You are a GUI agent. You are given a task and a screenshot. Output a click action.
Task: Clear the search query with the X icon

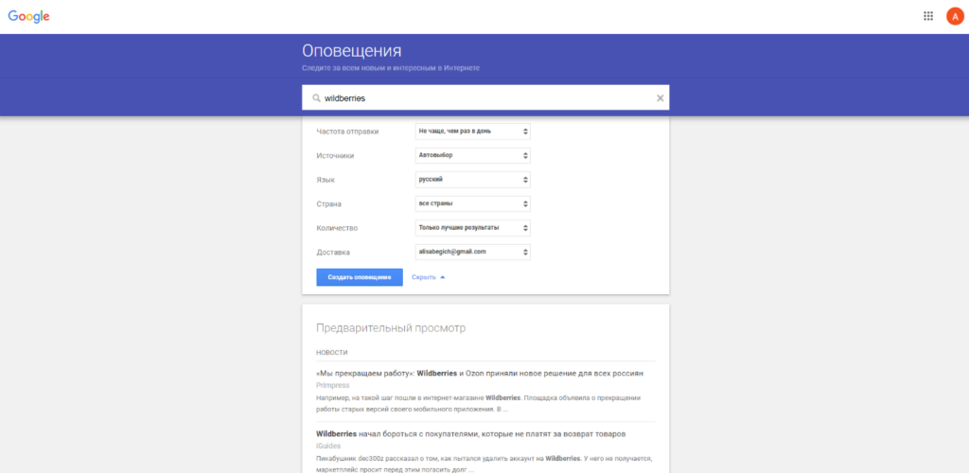pyautogui.click(x=660, y=98)
